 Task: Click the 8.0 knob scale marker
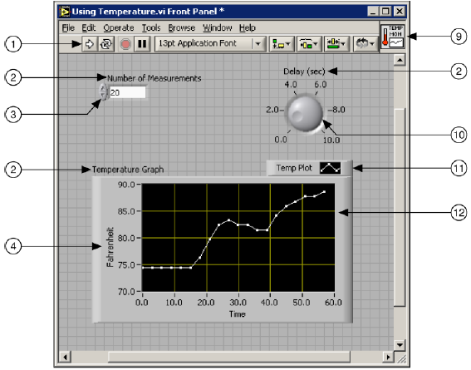coord(338,110)
